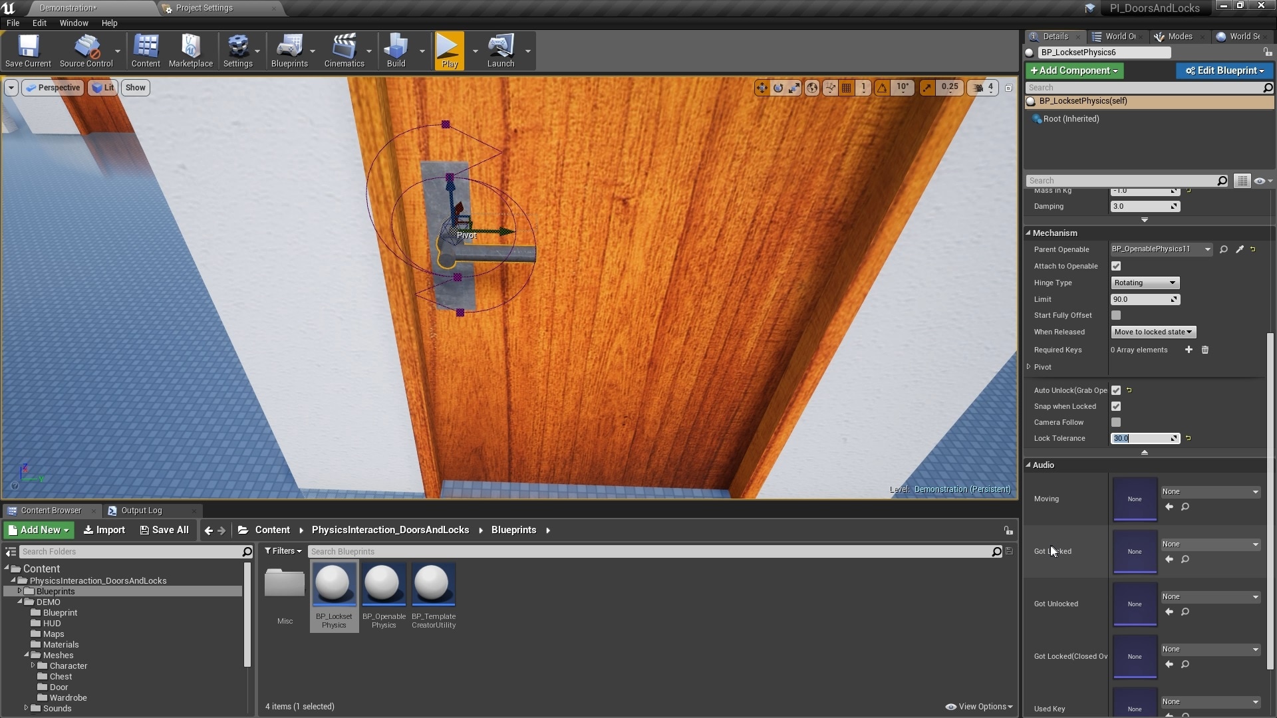Uncheck Attach to Openable
The image size is (1277, 718).
[x=1116, y=265]
